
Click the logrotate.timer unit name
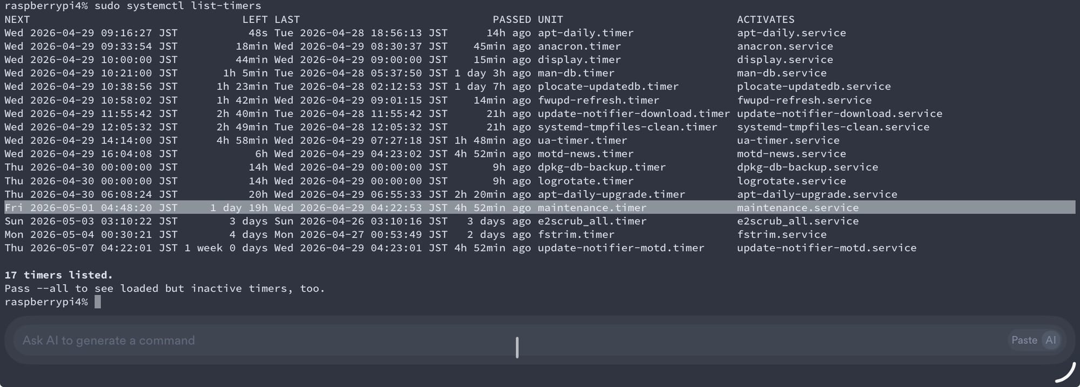585,181
